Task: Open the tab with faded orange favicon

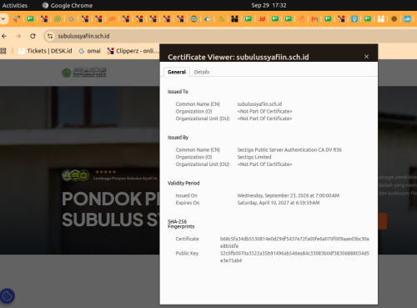Action: (302, 19)
